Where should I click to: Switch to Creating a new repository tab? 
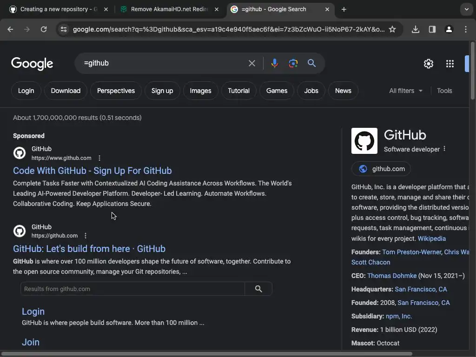[x=58, y=9]
